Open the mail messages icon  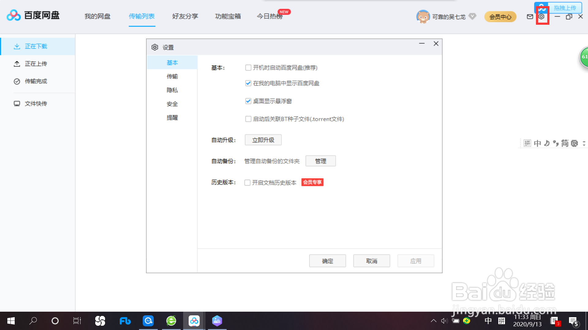pyautogui.click(x=530, y=16)
